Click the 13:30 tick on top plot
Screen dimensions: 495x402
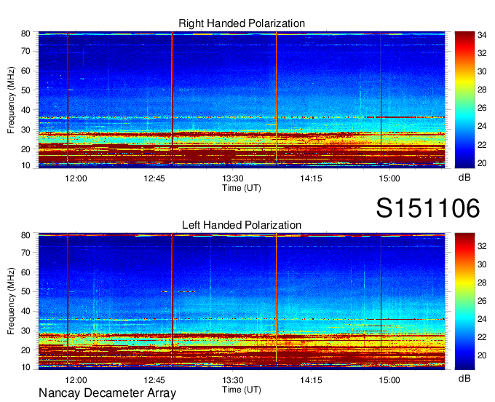(233, 178)
